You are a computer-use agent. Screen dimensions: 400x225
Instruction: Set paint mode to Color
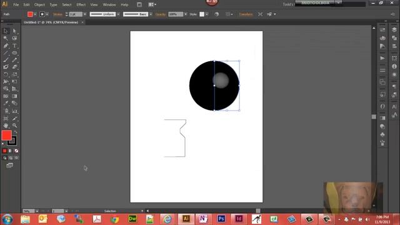[x=4, y=151]
